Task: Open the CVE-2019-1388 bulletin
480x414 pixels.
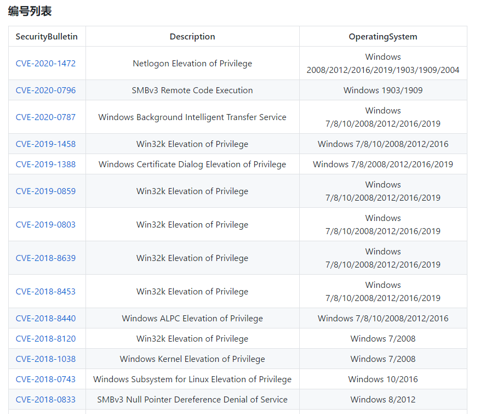Action: [45, 165]
